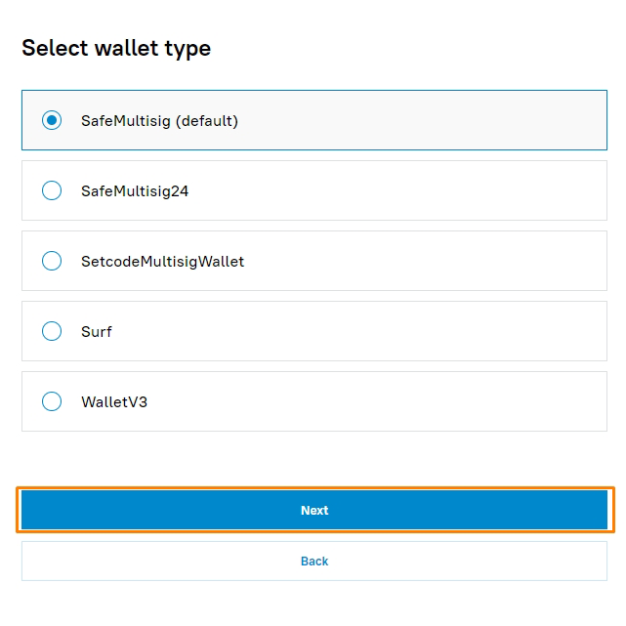Screen dimensions: 626x626
Task: Click the "SafeMultisig (default)" label text
Action: [x=159, y=121]
